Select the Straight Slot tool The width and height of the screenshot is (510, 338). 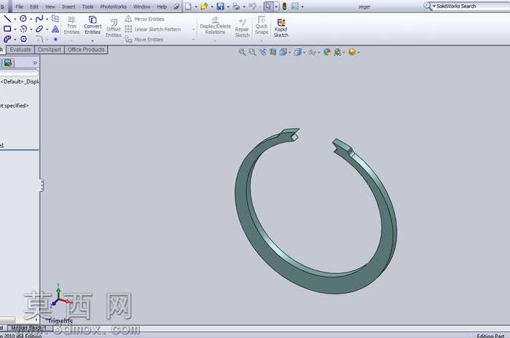7,39
